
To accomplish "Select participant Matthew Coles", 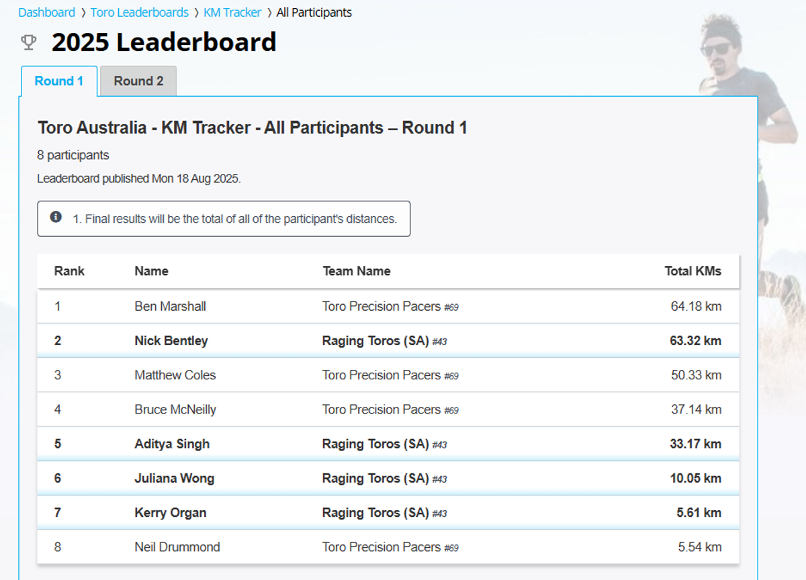I will point(175,375).
